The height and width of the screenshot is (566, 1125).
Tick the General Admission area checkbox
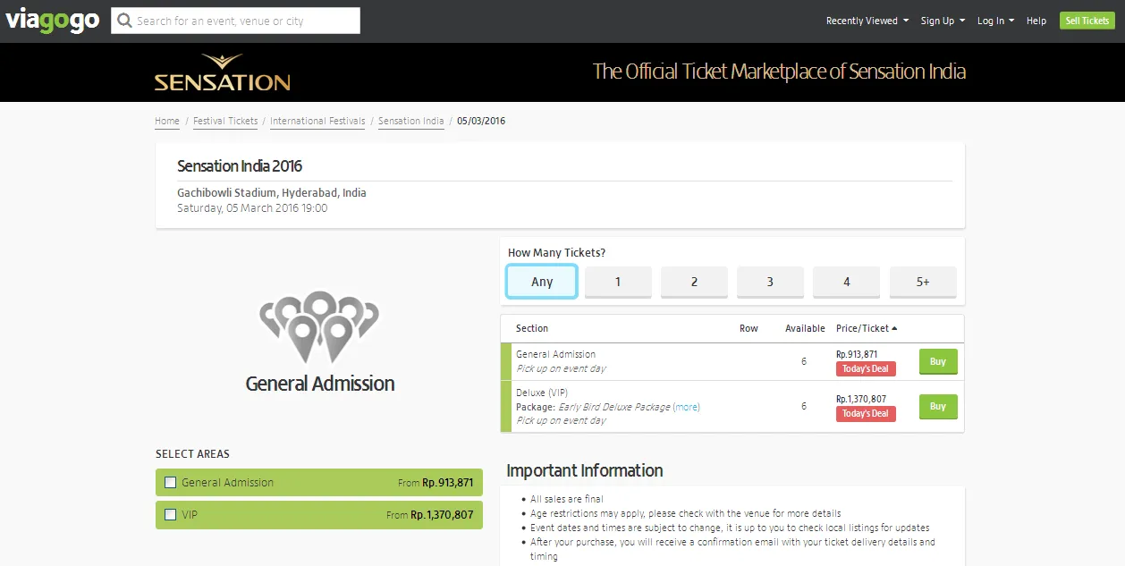point(170,483)
